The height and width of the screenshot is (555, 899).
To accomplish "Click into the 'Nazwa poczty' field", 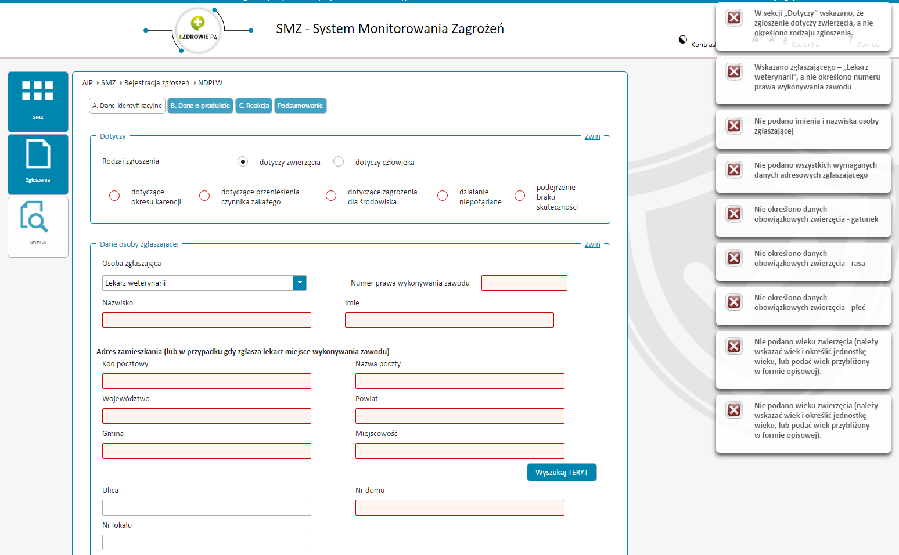I will click(x=460, y=381).
